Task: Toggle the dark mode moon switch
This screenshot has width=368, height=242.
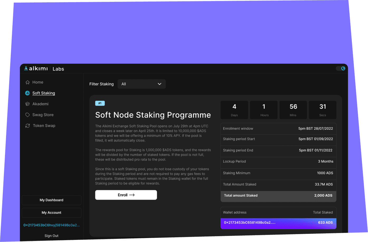Action: pyautogui.click(x=341, y=68)
